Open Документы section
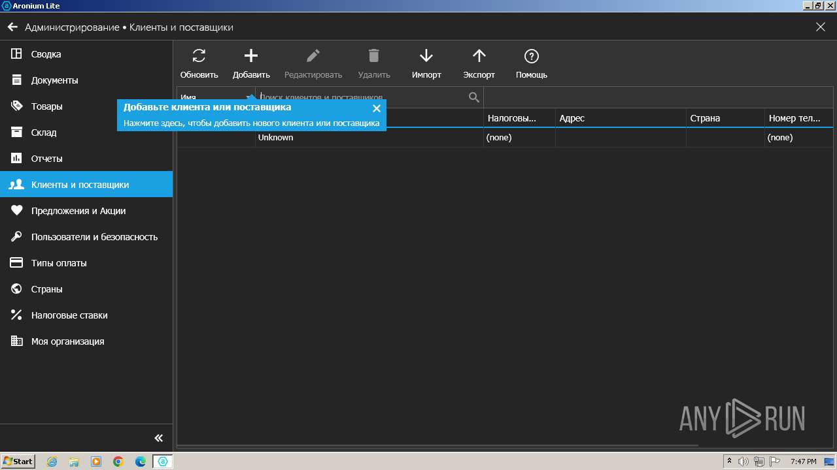Image resolution: width=837 pixels, height=470 pixels. [86, 80]
